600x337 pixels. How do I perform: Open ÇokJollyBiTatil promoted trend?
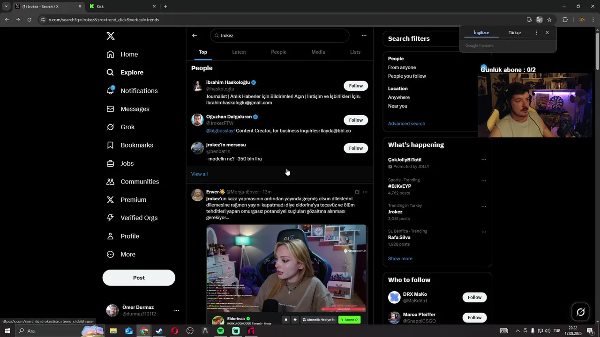[x=405, y=160]
